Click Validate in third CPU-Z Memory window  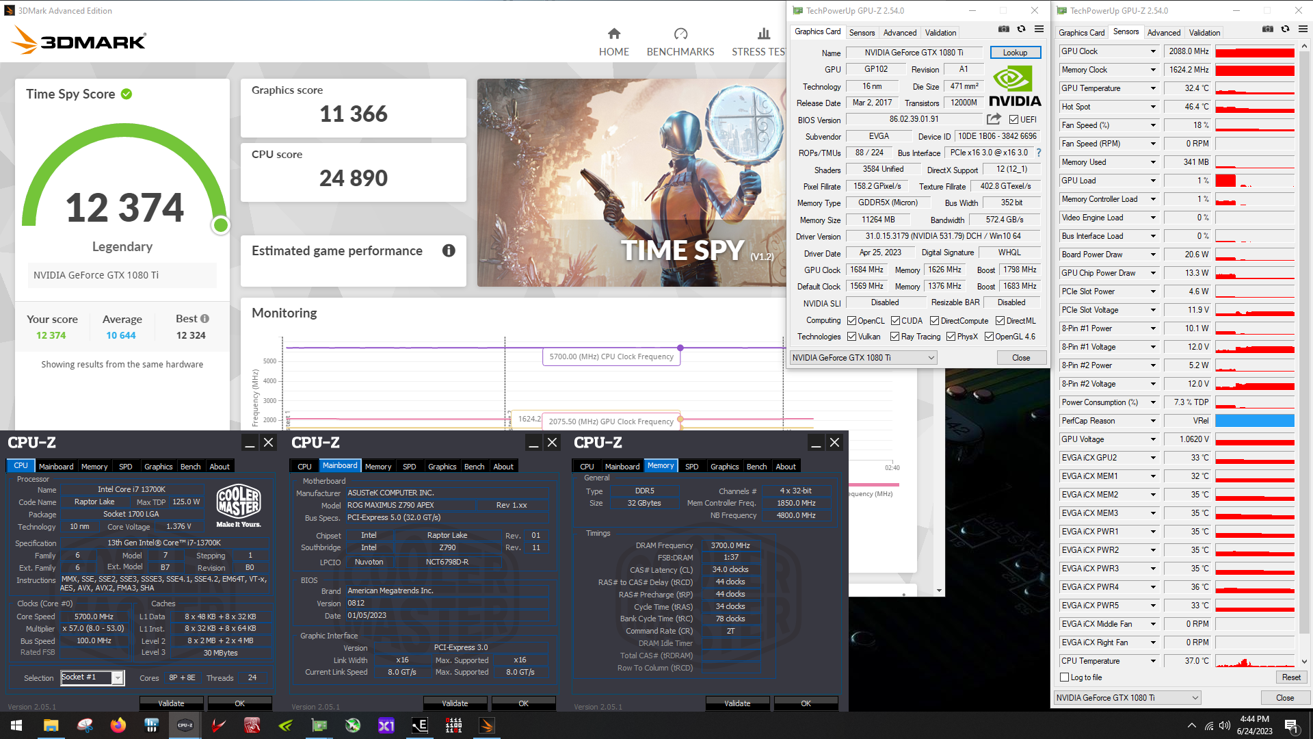[737, 703]
